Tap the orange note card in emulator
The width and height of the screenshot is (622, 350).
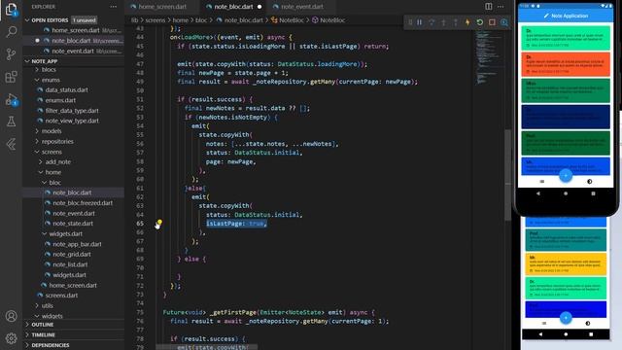click(566, 64)
